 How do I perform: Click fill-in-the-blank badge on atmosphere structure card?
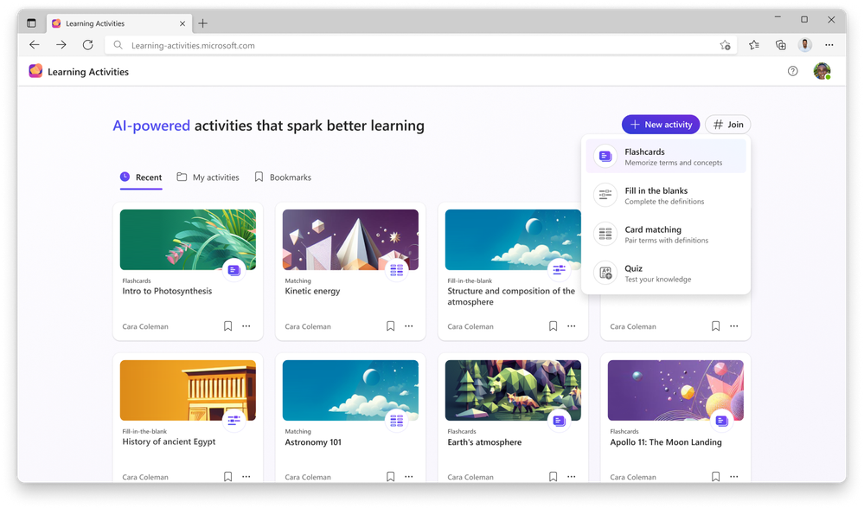tap(560, 270)
